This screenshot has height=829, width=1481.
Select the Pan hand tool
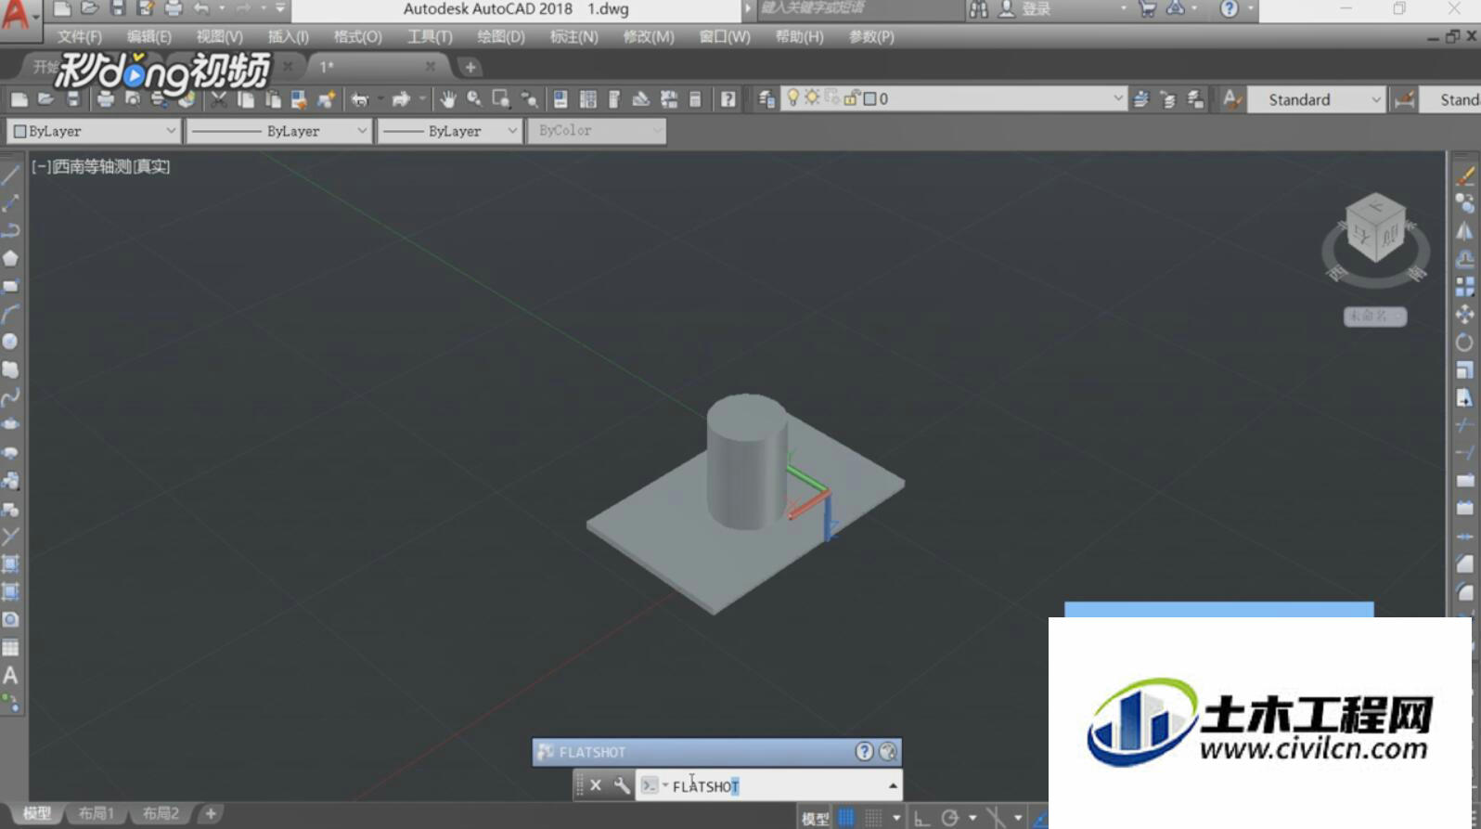tap(448, 99)
